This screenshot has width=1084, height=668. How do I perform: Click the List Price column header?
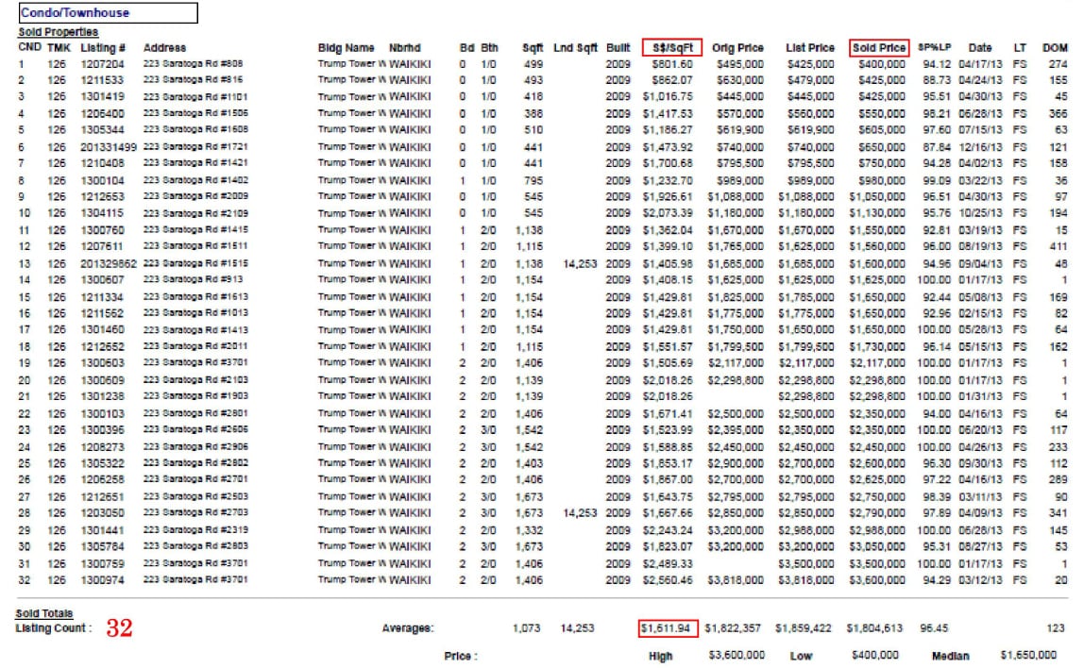[x=809, y=47]
